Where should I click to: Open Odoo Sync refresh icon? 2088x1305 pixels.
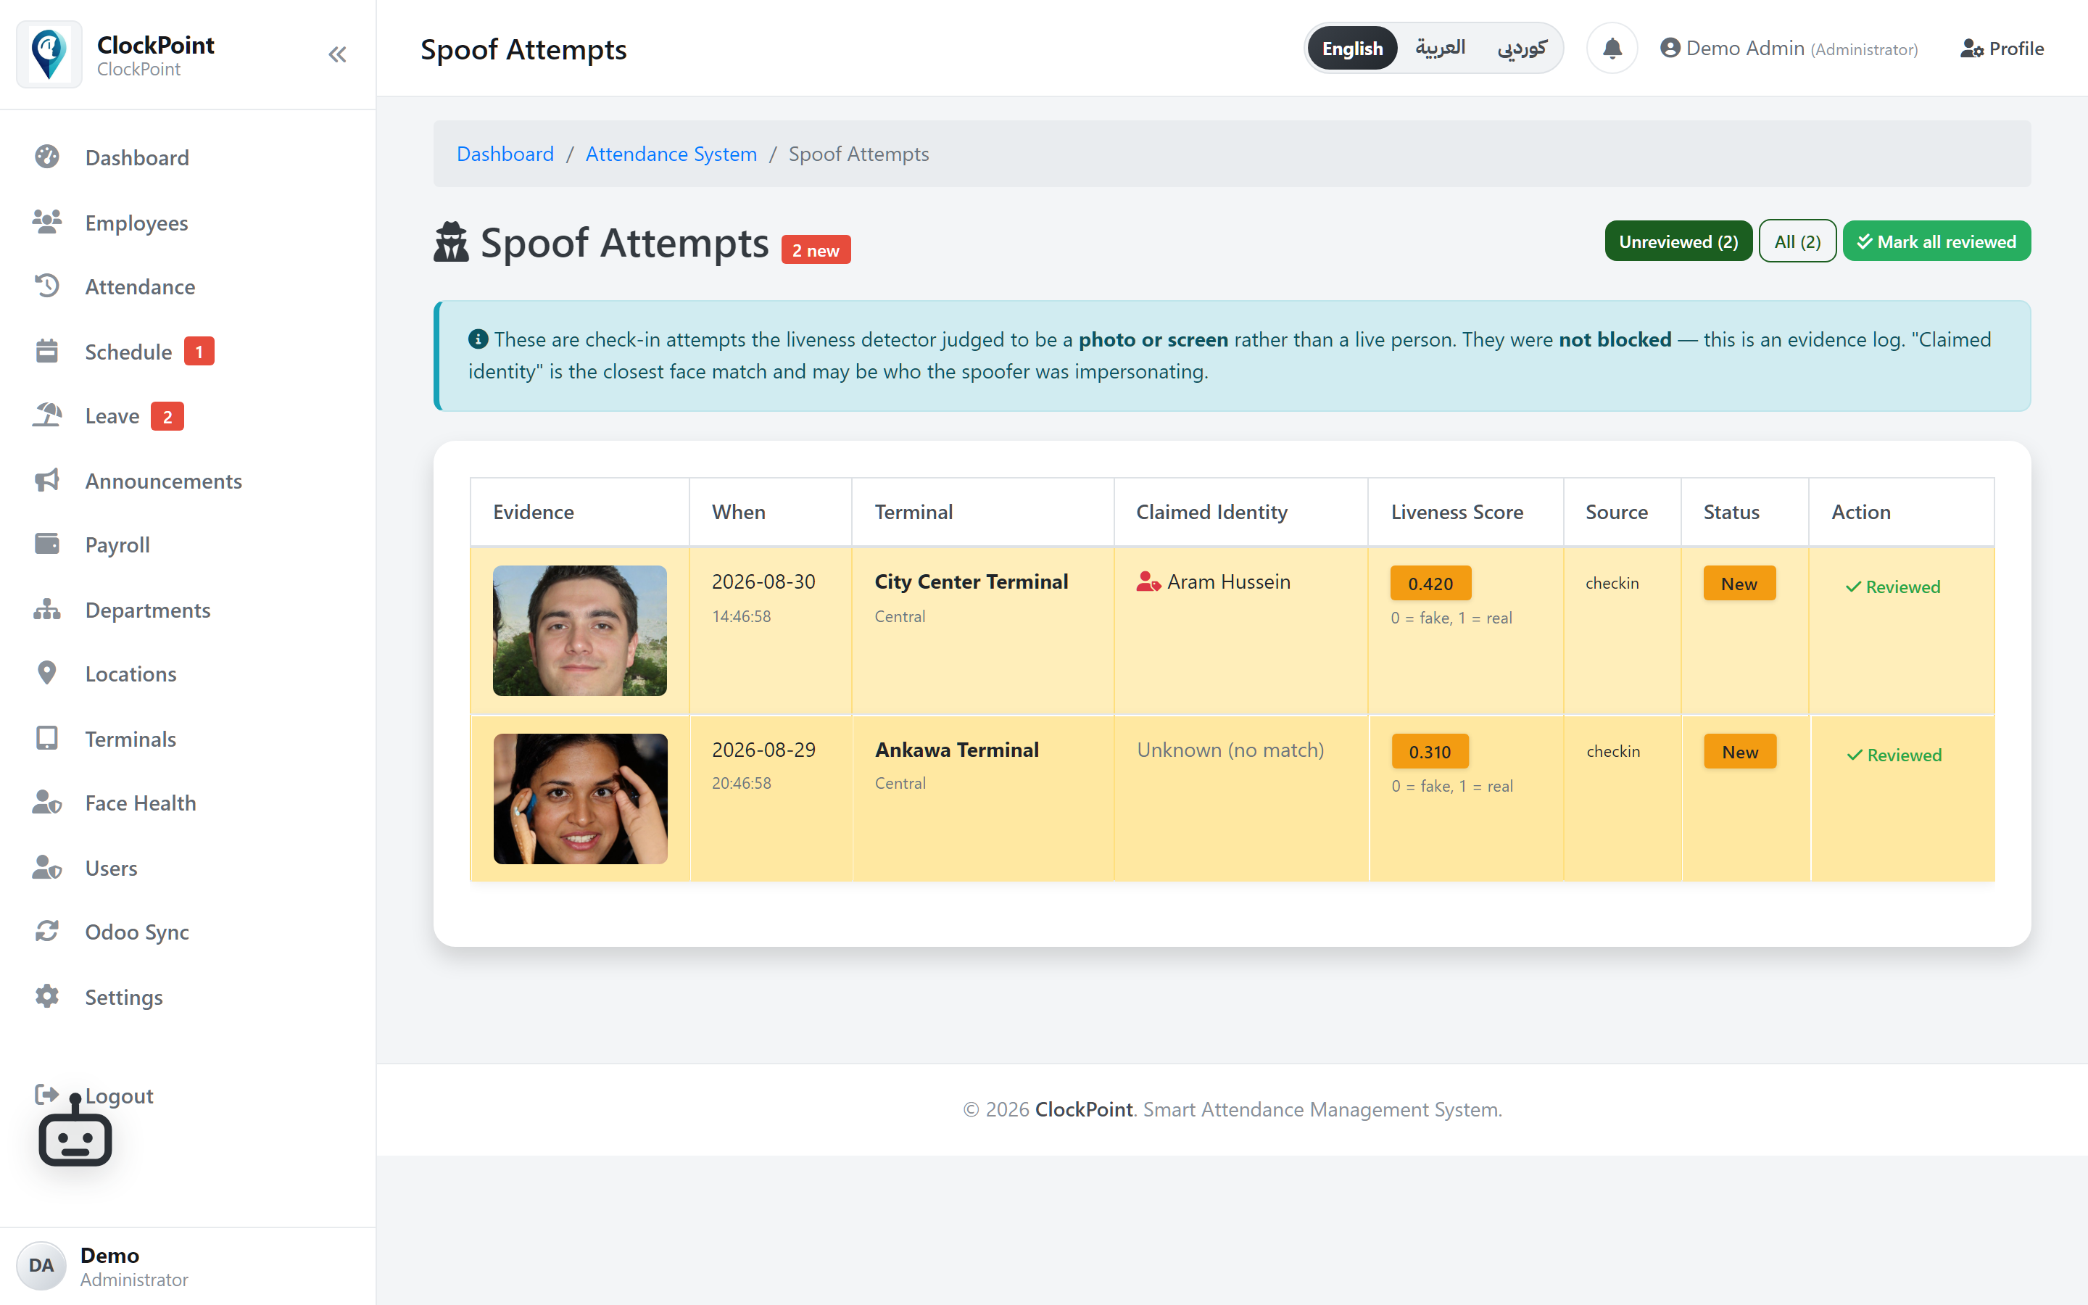click(x=46, y=932)
